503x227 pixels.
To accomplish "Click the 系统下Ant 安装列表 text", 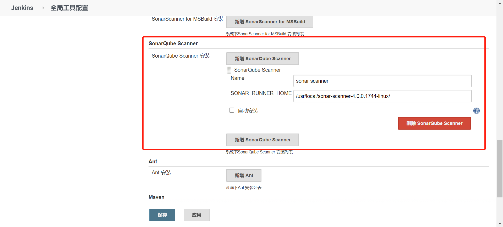I will 244,188.
